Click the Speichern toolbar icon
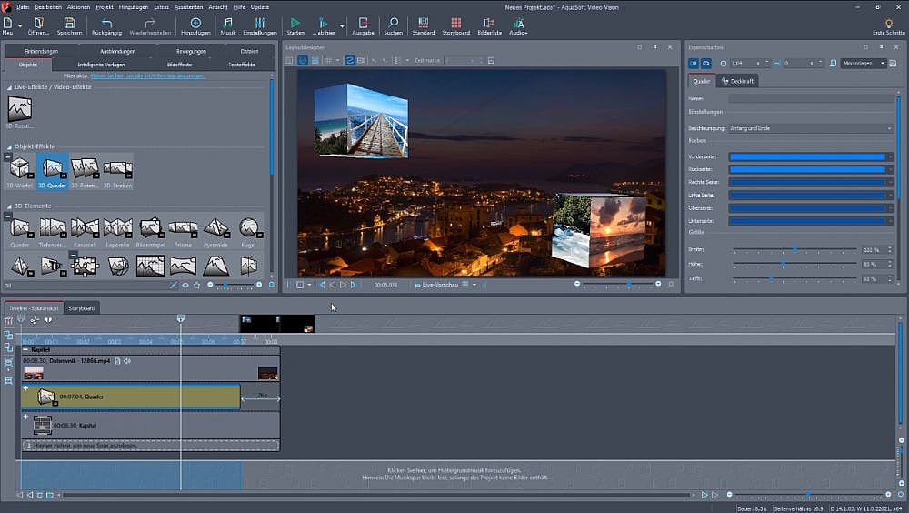The width and height of the screenshot is (909, 513). pyautogui.click(x=69, y=22)
